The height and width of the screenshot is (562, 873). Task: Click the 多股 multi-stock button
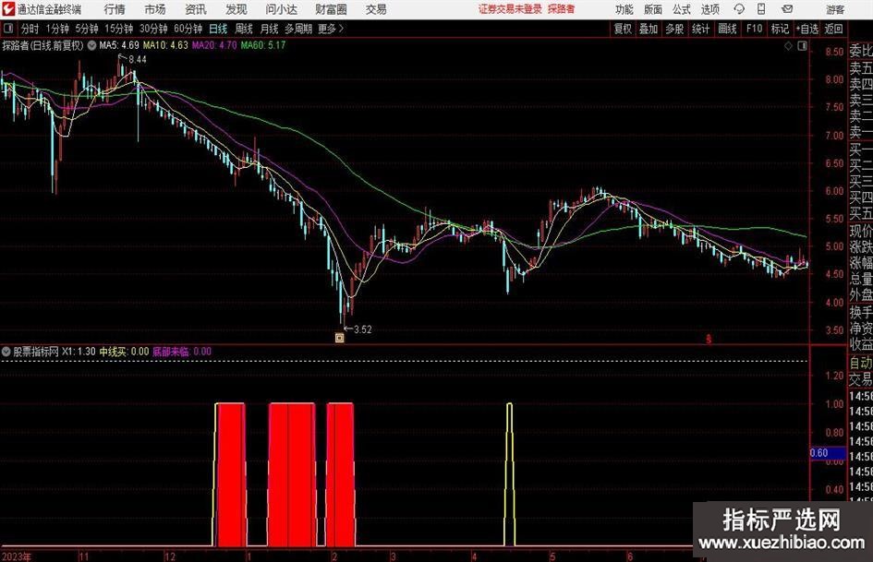pyautogui.click(x=674, y=29)
